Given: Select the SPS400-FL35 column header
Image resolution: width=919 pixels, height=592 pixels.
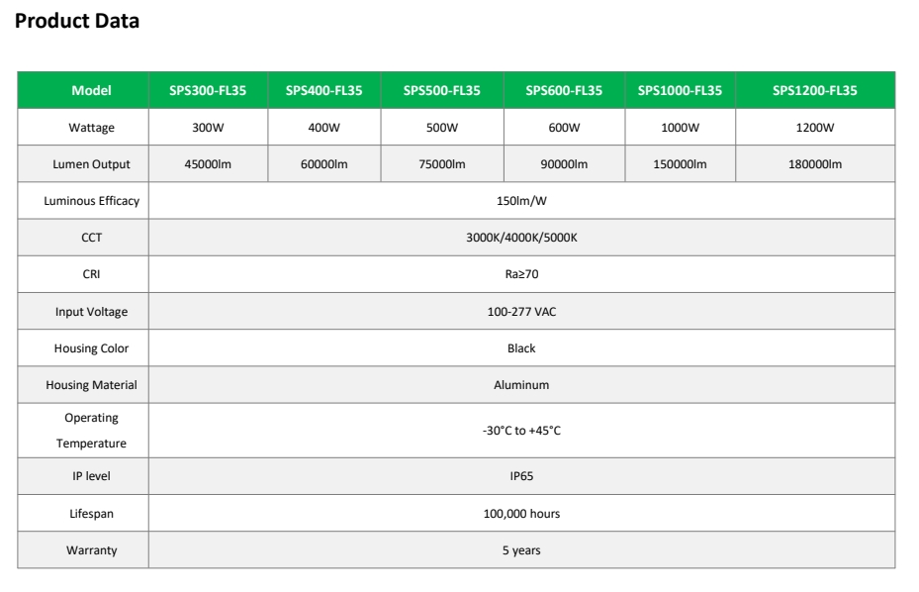Looking at the screenshot, I should [324, 90].
